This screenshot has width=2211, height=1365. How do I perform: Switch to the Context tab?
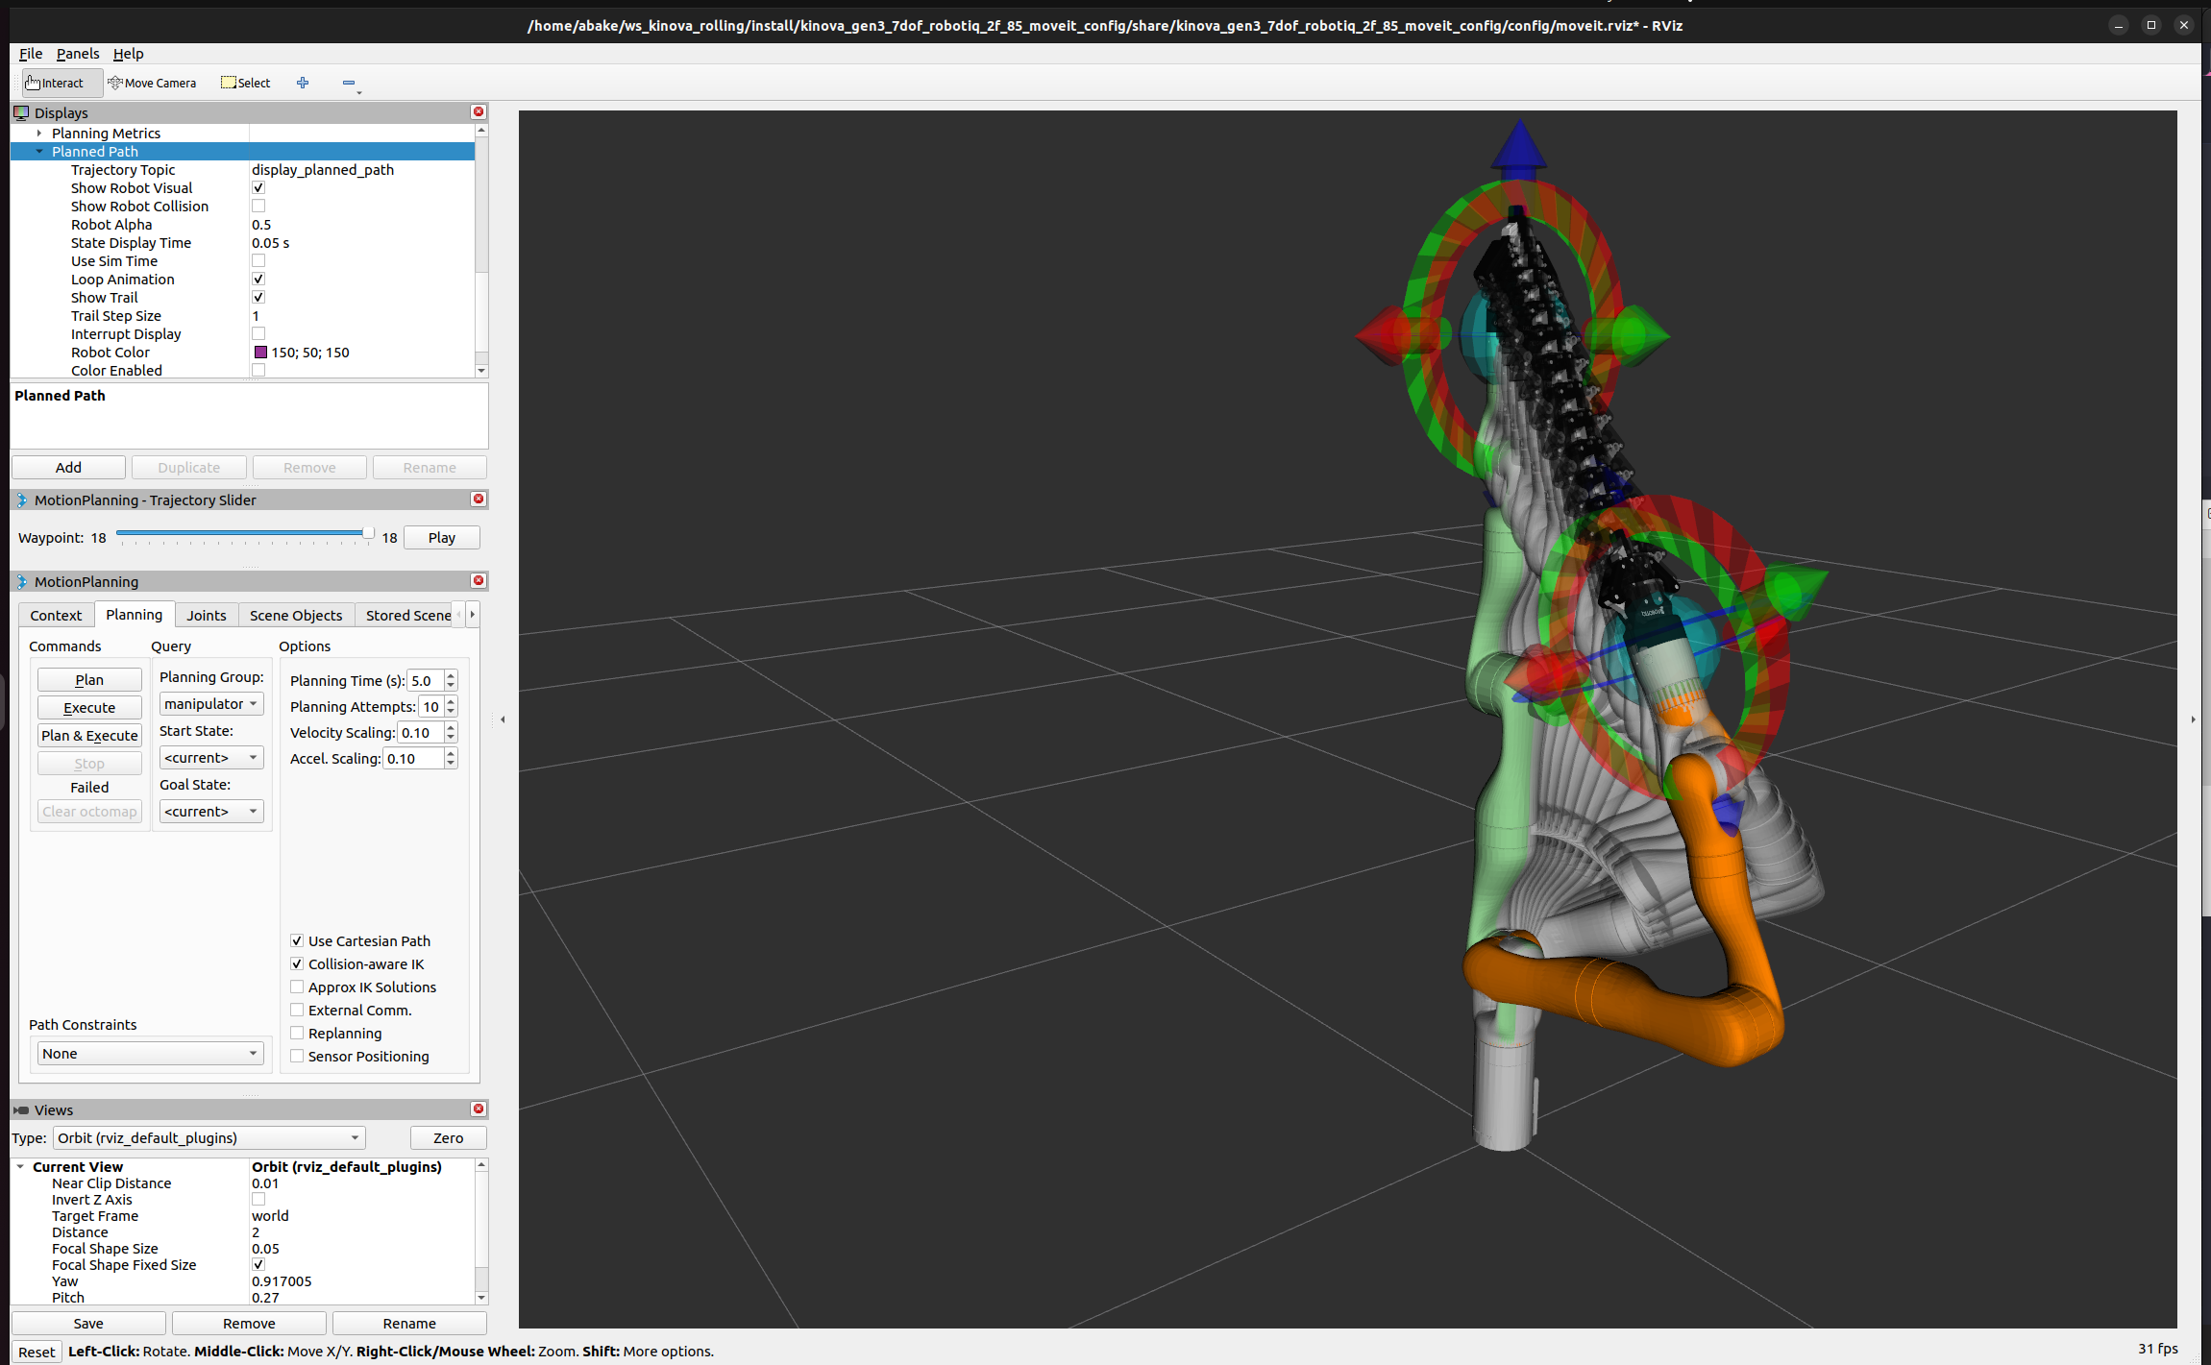click(56, 616)
